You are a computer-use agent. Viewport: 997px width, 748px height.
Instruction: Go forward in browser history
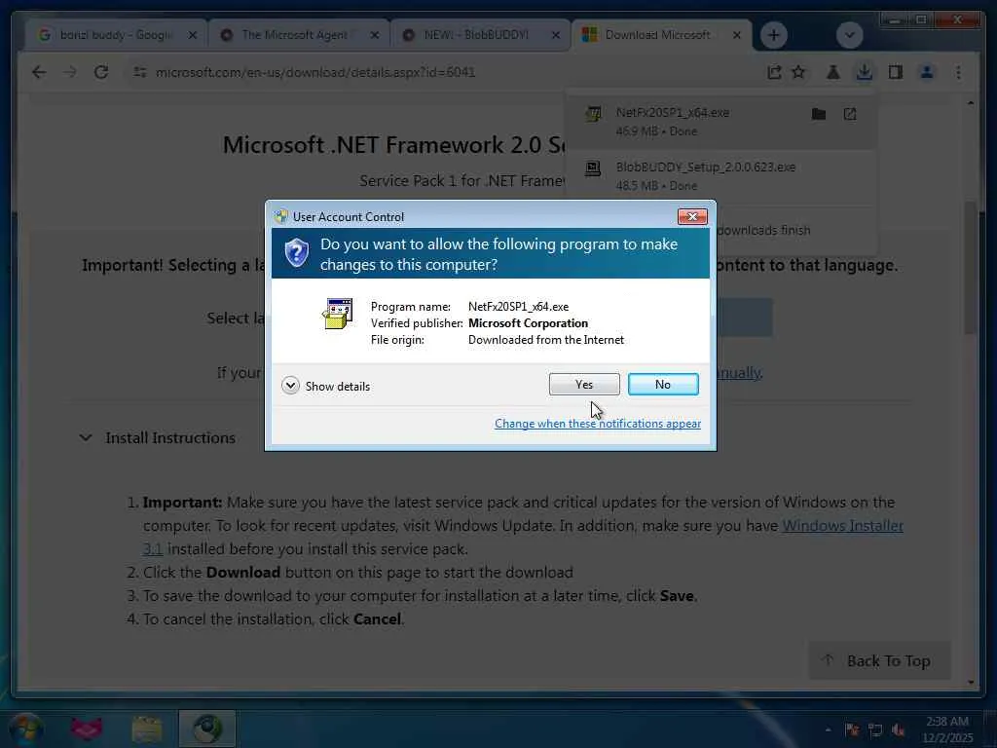70,72
